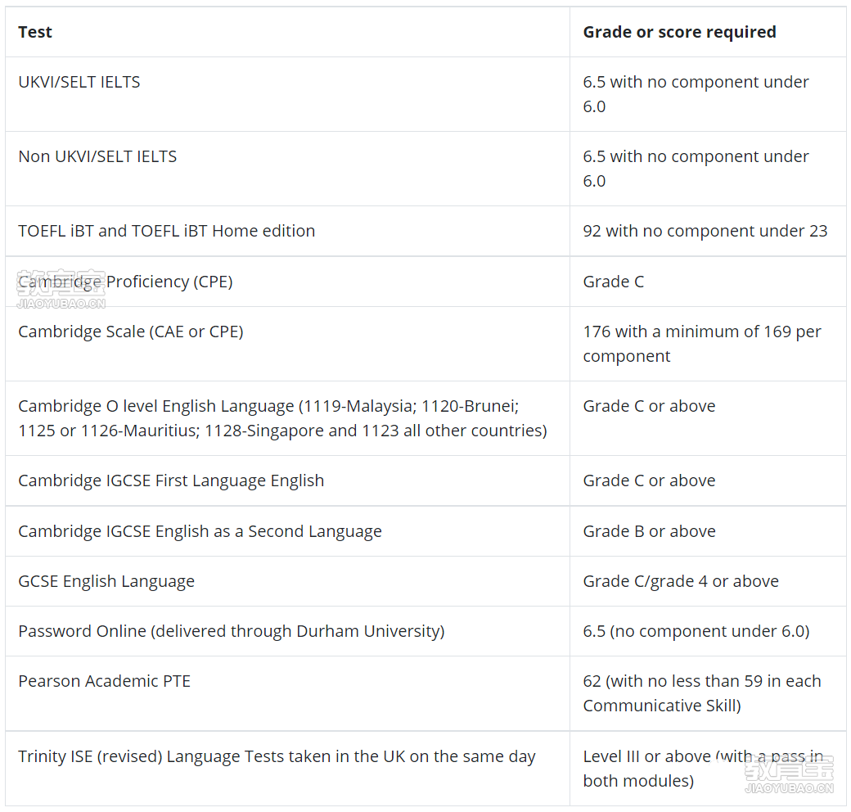Click the '176 with a minimum of 169' score

[702, 344]
